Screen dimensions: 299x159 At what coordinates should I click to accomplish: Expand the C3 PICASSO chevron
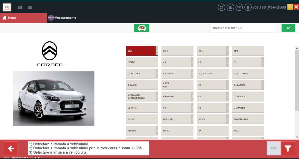point(157,74)
